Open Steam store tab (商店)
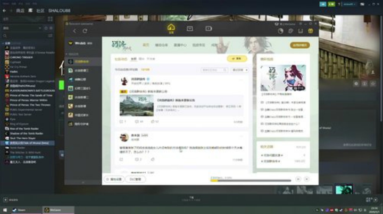Image resolution: width=383 pixels, height=214 pixels. [20, 11]
